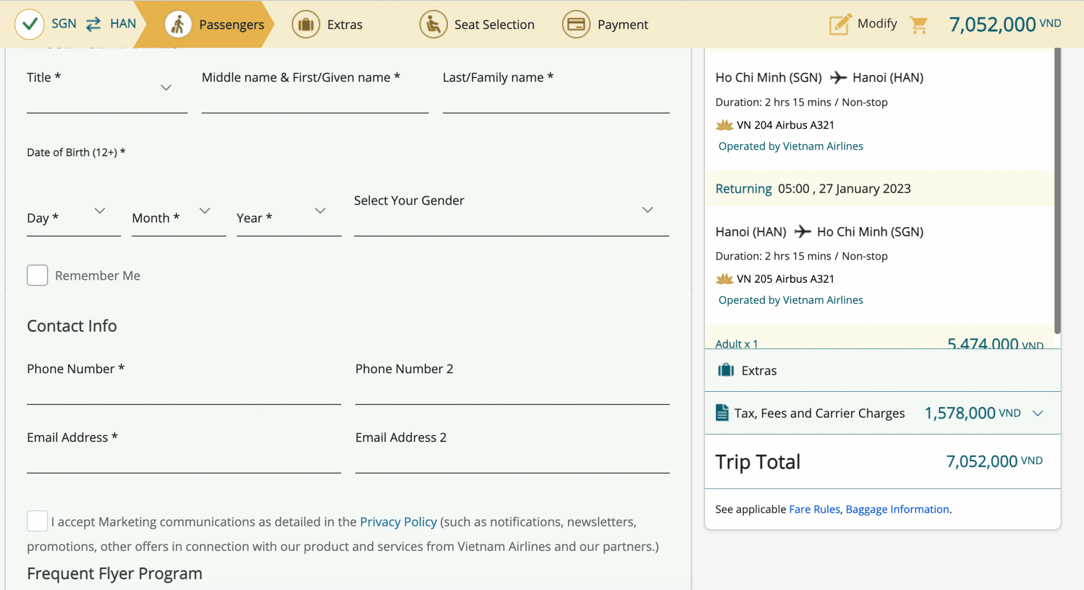
Task: Click the Email Address 2 field
Action: [512, 451]
